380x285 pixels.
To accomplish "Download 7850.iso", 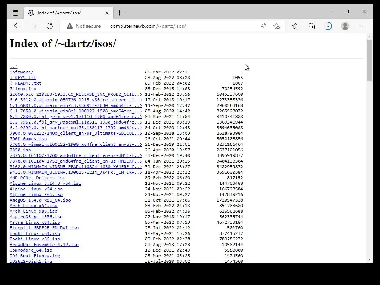I will 20,150.
